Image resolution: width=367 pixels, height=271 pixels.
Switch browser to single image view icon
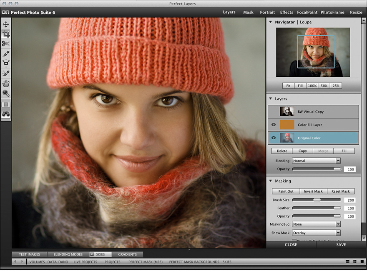pos(362,262)
